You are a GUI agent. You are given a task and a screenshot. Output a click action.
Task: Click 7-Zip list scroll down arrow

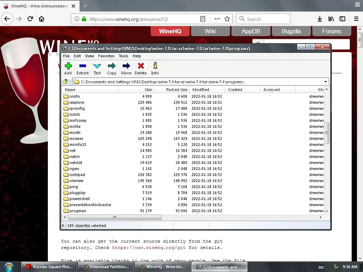326,211
